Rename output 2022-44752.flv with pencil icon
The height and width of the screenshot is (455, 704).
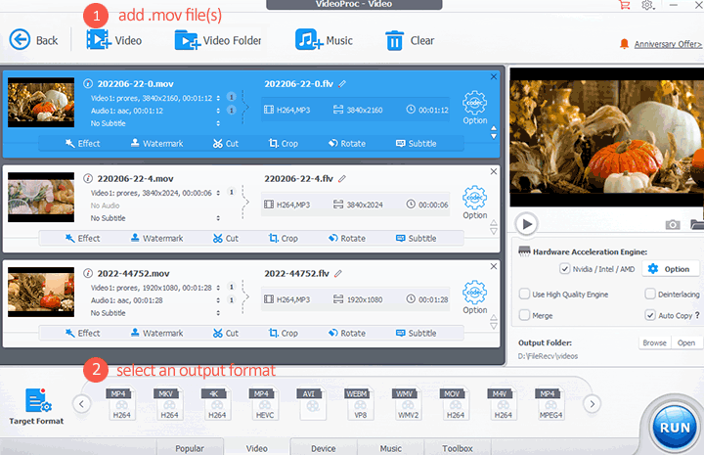click(338, 274)
